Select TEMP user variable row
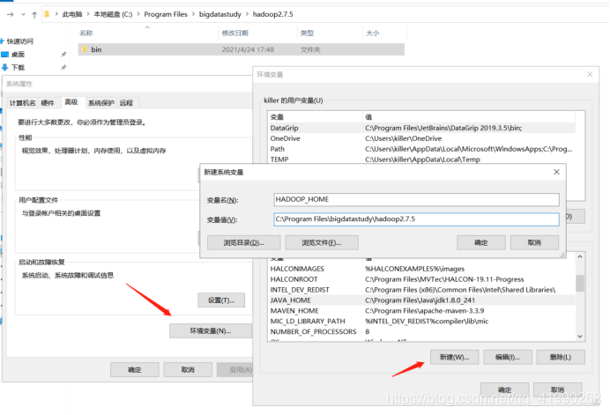 click(421, 159)
